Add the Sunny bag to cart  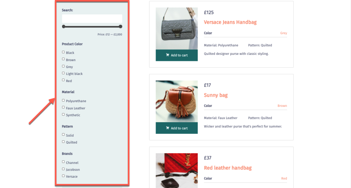tap(177, 128)
